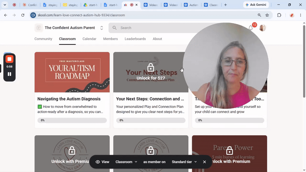Go to the Members tab
Image resolution: width=306 pixels, height=172 pixels.
[111, 39]
